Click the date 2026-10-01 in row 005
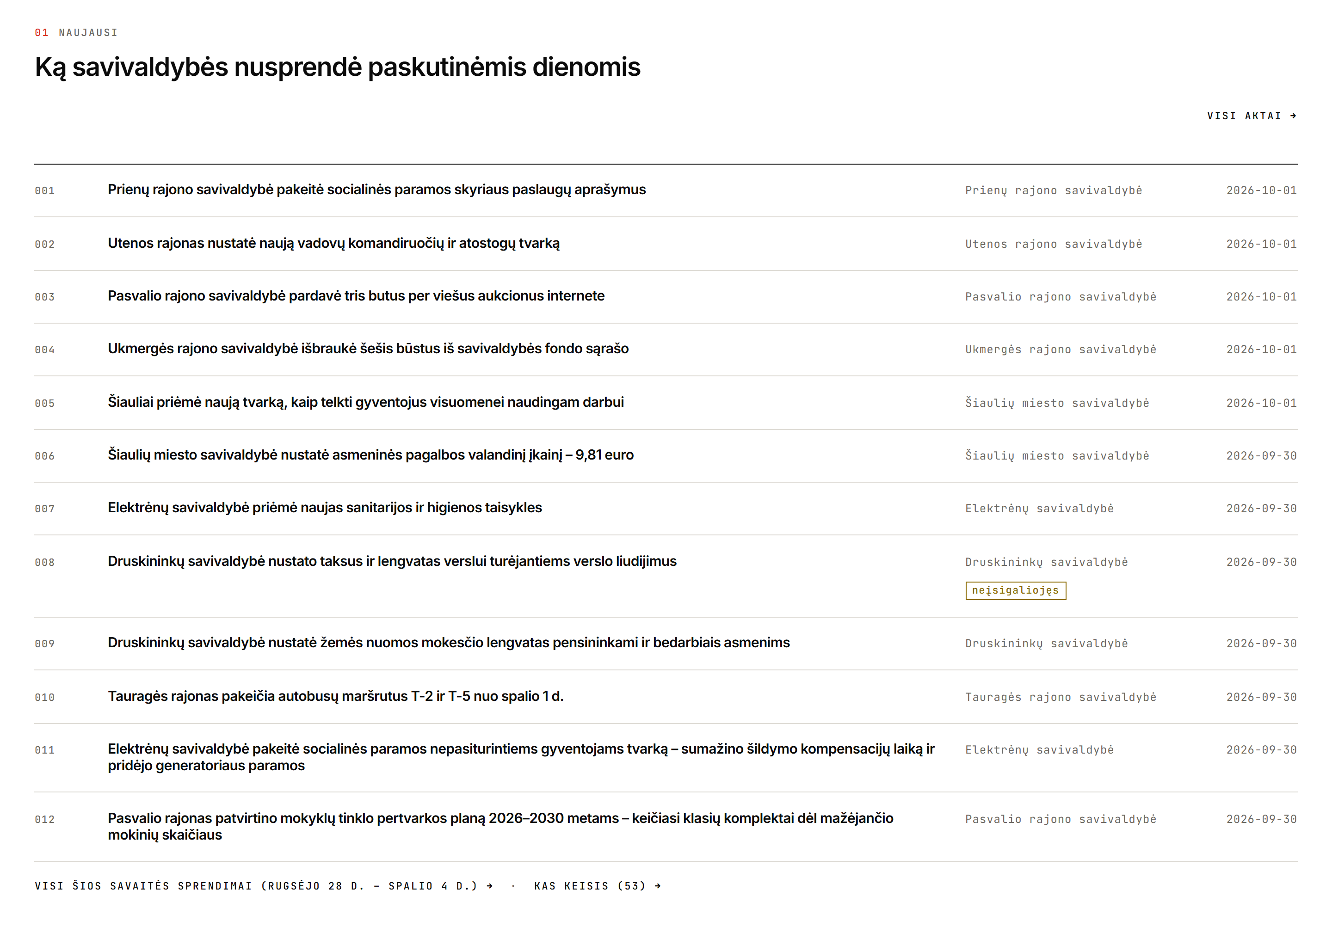 [x=1261, y=403]
